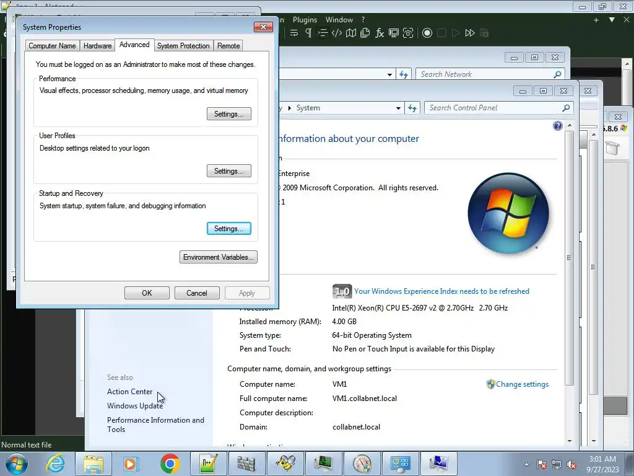Viewport: 634px width, 476px height.
Task: Switch to the Hardware tab
Action: [97, 46]
